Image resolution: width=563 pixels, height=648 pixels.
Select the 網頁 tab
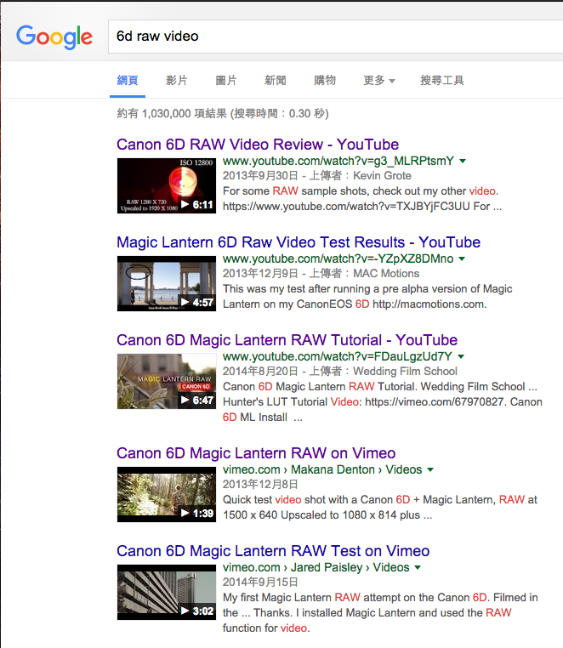[128, 80]
